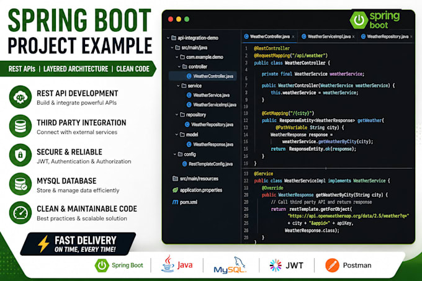Viewport: 422px width, 281px height.
Task: Close the WeatherController.java tab with its x
Action: [x=294, y=37]
